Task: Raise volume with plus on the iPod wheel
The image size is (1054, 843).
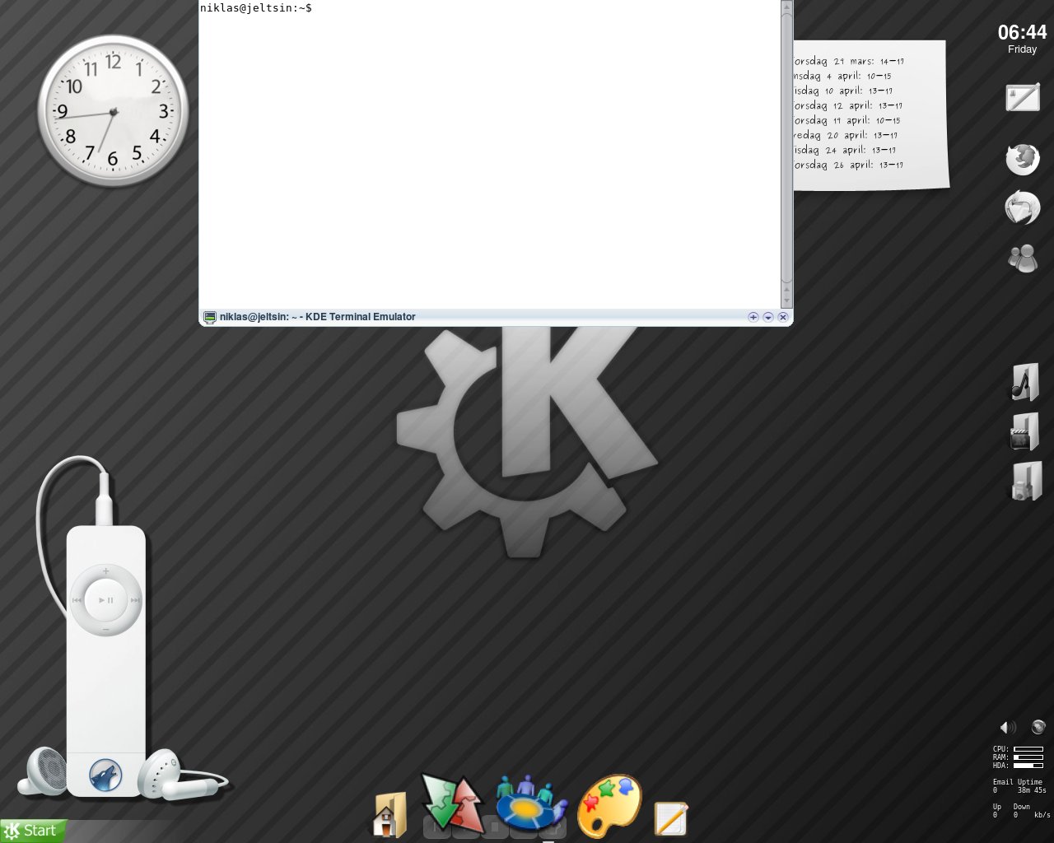Action: click(105, 571)
